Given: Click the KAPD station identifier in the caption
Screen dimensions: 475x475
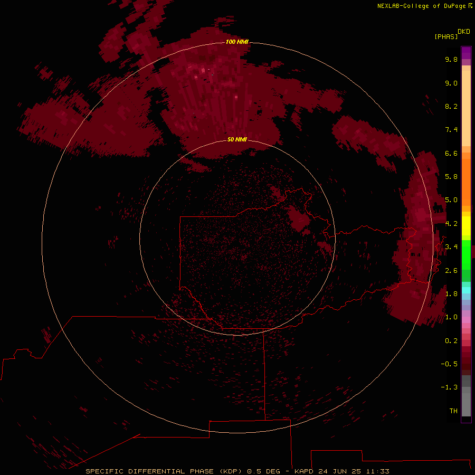Looking at the screenshot, I should point(305,471).
